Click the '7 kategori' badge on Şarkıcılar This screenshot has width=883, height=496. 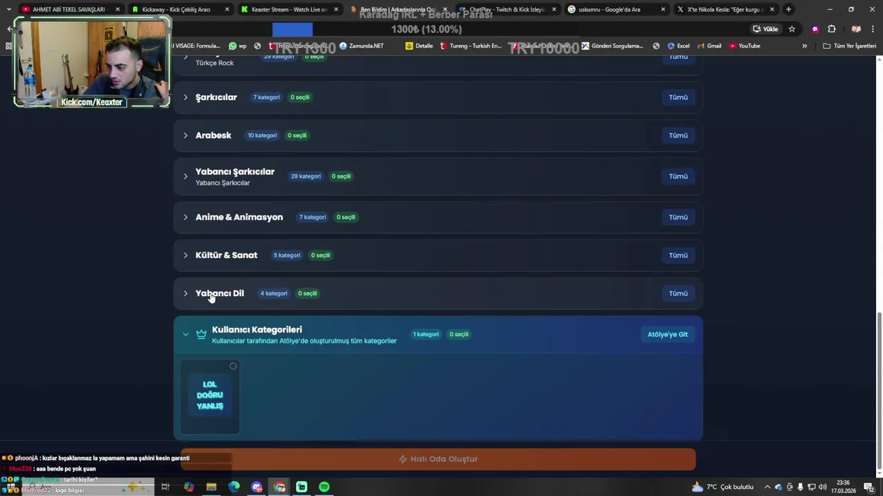(x=266, y=97)
